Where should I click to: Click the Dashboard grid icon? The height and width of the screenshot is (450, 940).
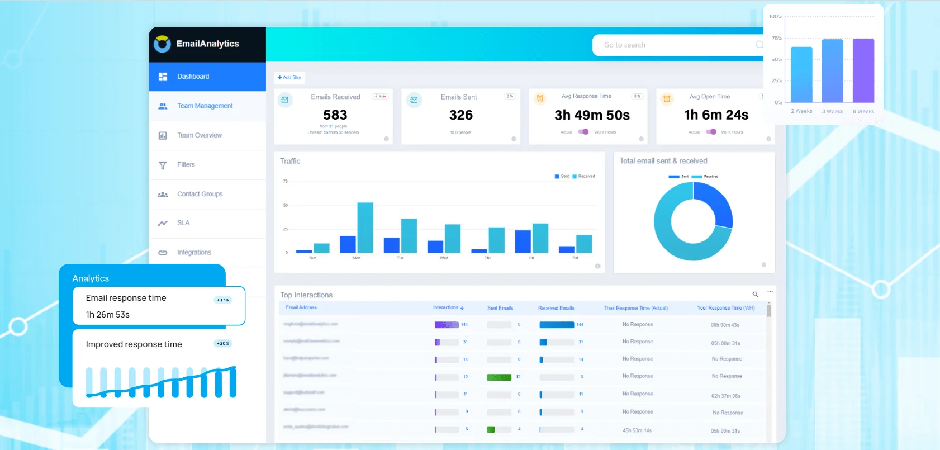(163, 77)
